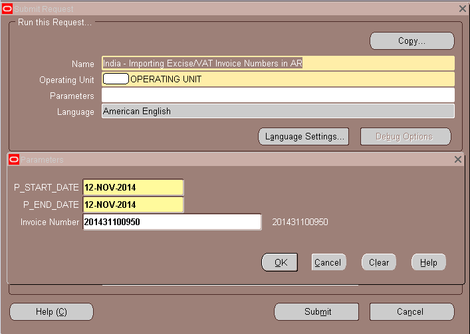470x334 pixels.
Task: Click the Invoice Number description 201431100950
Action: (300, 222)
